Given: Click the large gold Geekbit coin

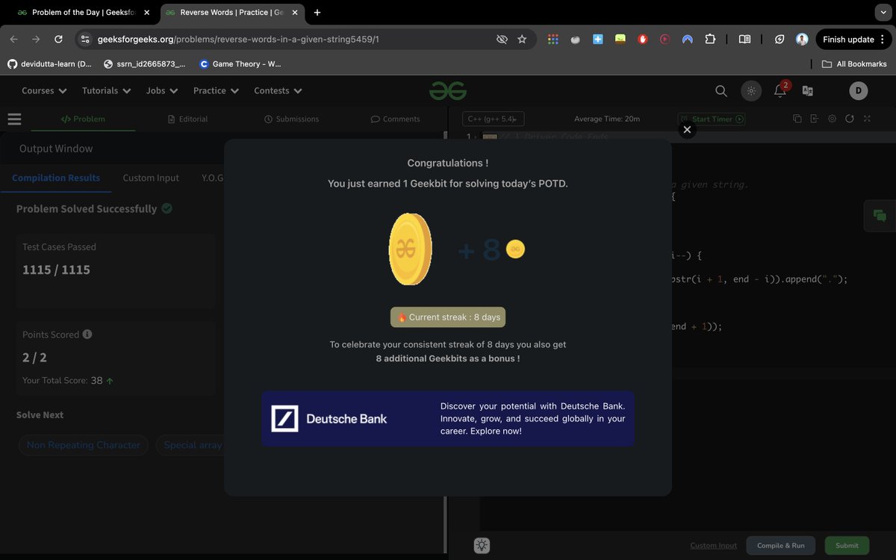Looking at the screenshot, I should pos(410,249).
